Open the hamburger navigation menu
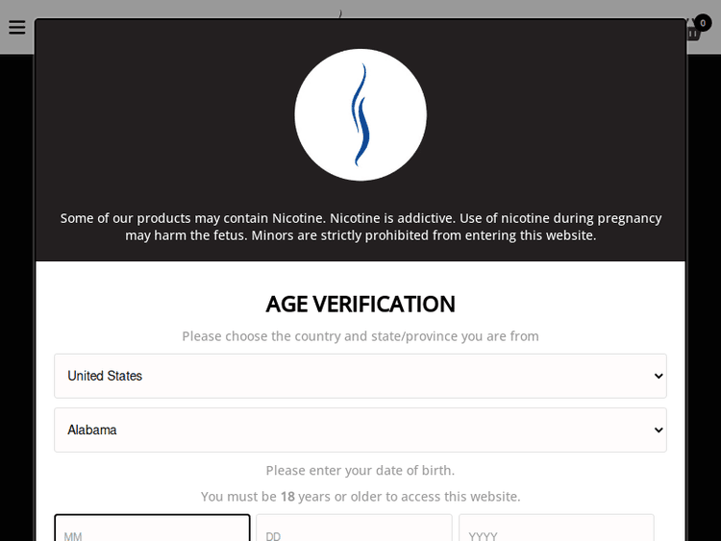721x541 pixels. point(16,27)
